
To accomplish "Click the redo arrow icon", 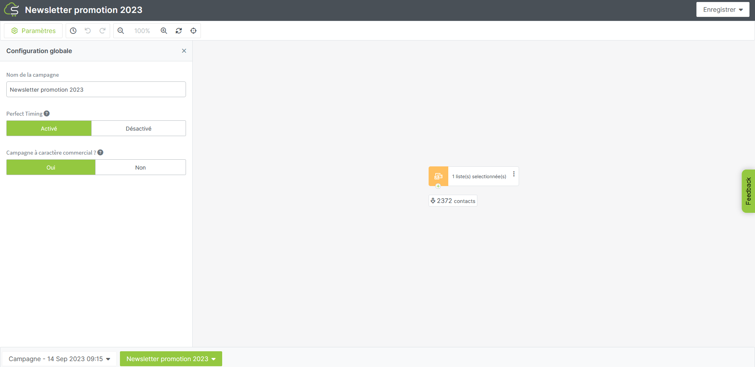I will (102, 31).
